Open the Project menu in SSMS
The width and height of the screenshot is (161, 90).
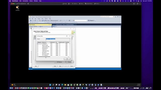point(39,19)
